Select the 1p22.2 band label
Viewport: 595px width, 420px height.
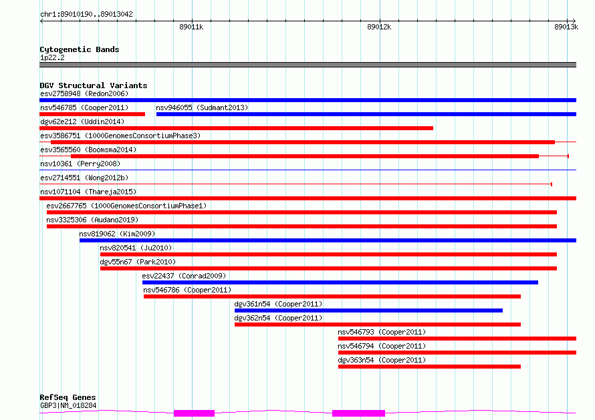pyautogui.click(x=52, y=57)
